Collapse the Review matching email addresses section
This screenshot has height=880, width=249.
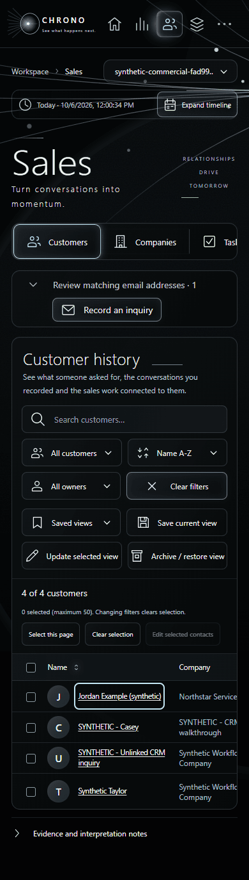[x=33, y=285]
